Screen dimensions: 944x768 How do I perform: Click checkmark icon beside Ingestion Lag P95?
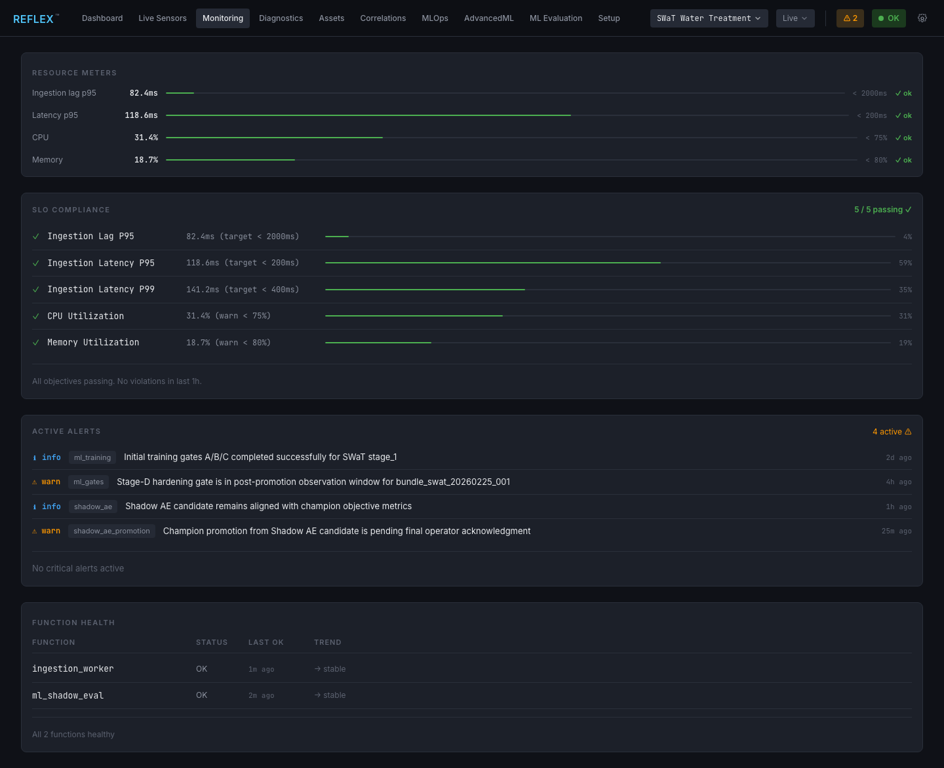point(36,237)
